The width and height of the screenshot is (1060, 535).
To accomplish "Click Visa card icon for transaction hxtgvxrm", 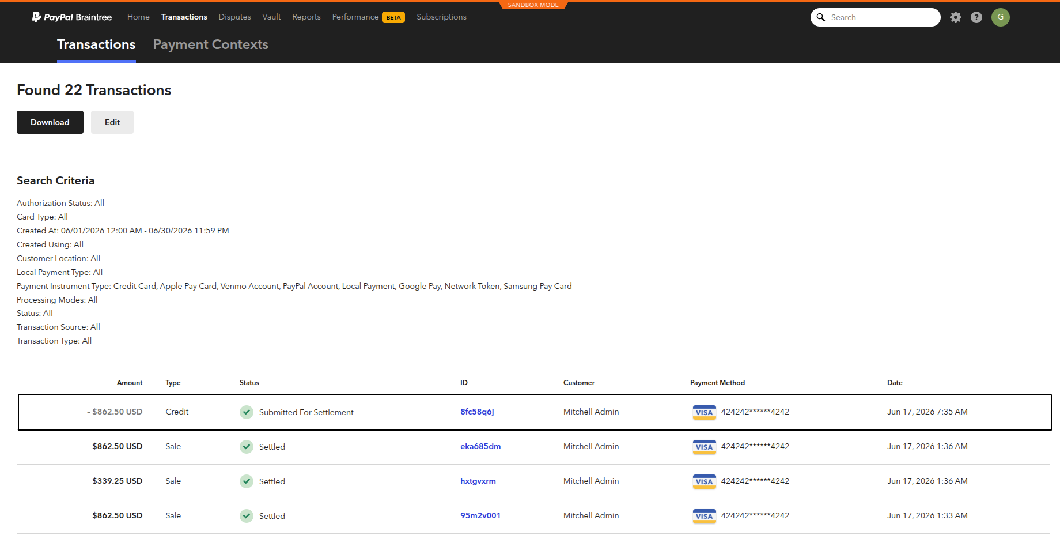I will pos(704,481).
